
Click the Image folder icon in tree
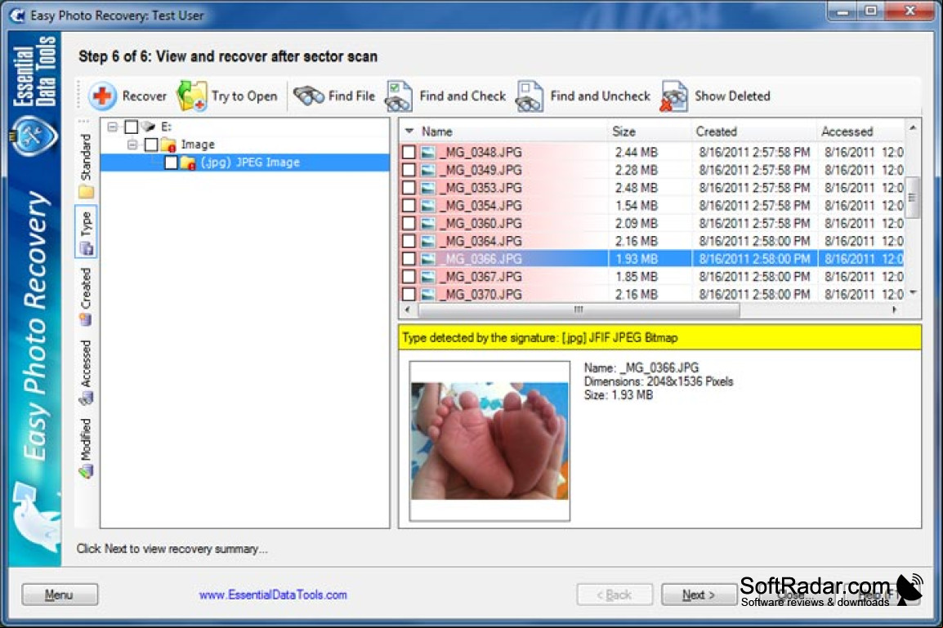(x=168, y=145)
